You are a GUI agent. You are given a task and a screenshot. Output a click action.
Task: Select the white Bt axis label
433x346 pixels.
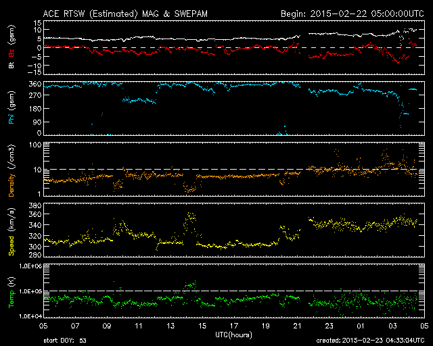[12, 66]
